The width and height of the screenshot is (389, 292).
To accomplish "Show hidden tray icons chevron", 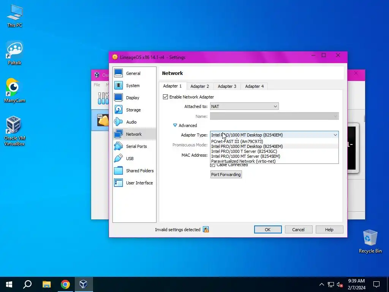I will click(321, 284).
